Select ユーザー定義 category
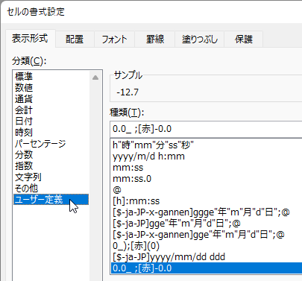The image size is (302, 281). [x=51, y=200]
